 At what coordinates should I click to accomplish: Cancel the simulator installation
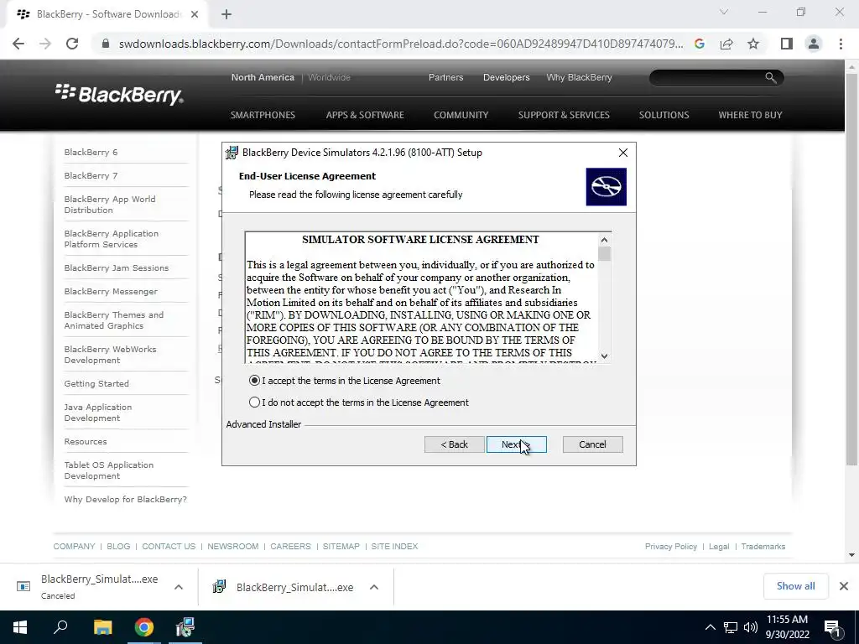[x=592, y=444]
